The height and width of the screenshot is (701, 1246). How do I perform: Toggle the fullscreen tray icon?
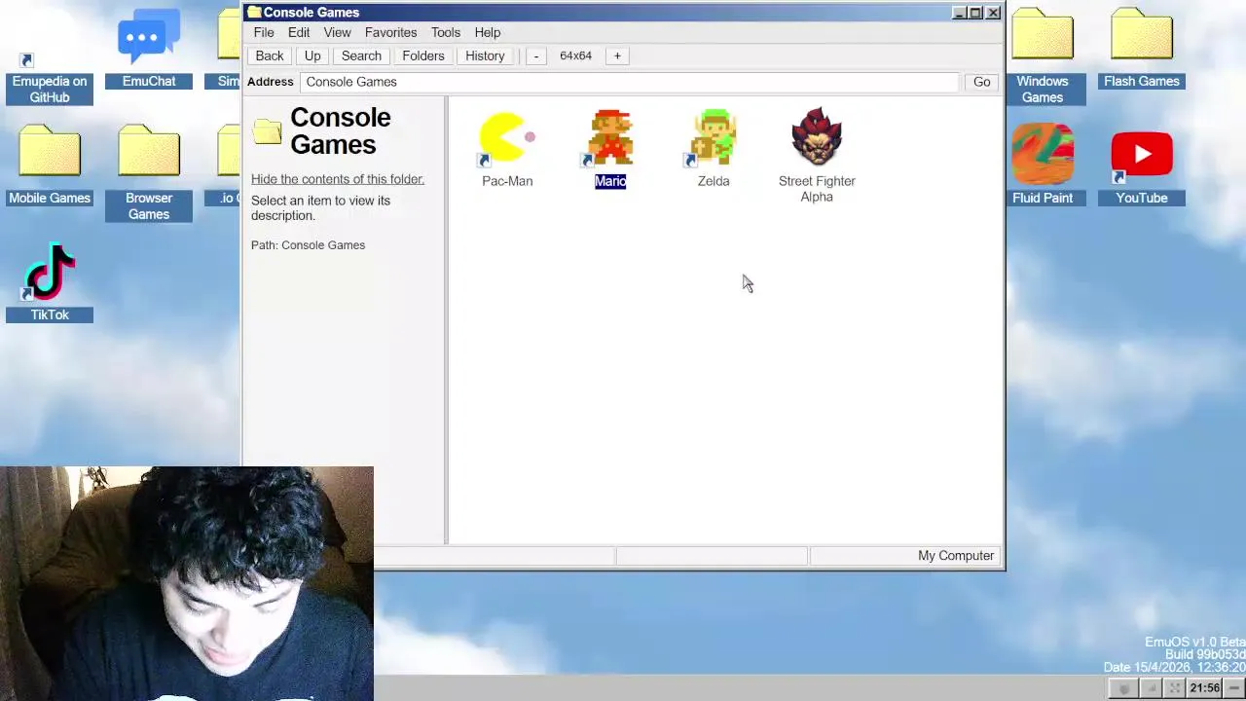tap(1175, 688)
